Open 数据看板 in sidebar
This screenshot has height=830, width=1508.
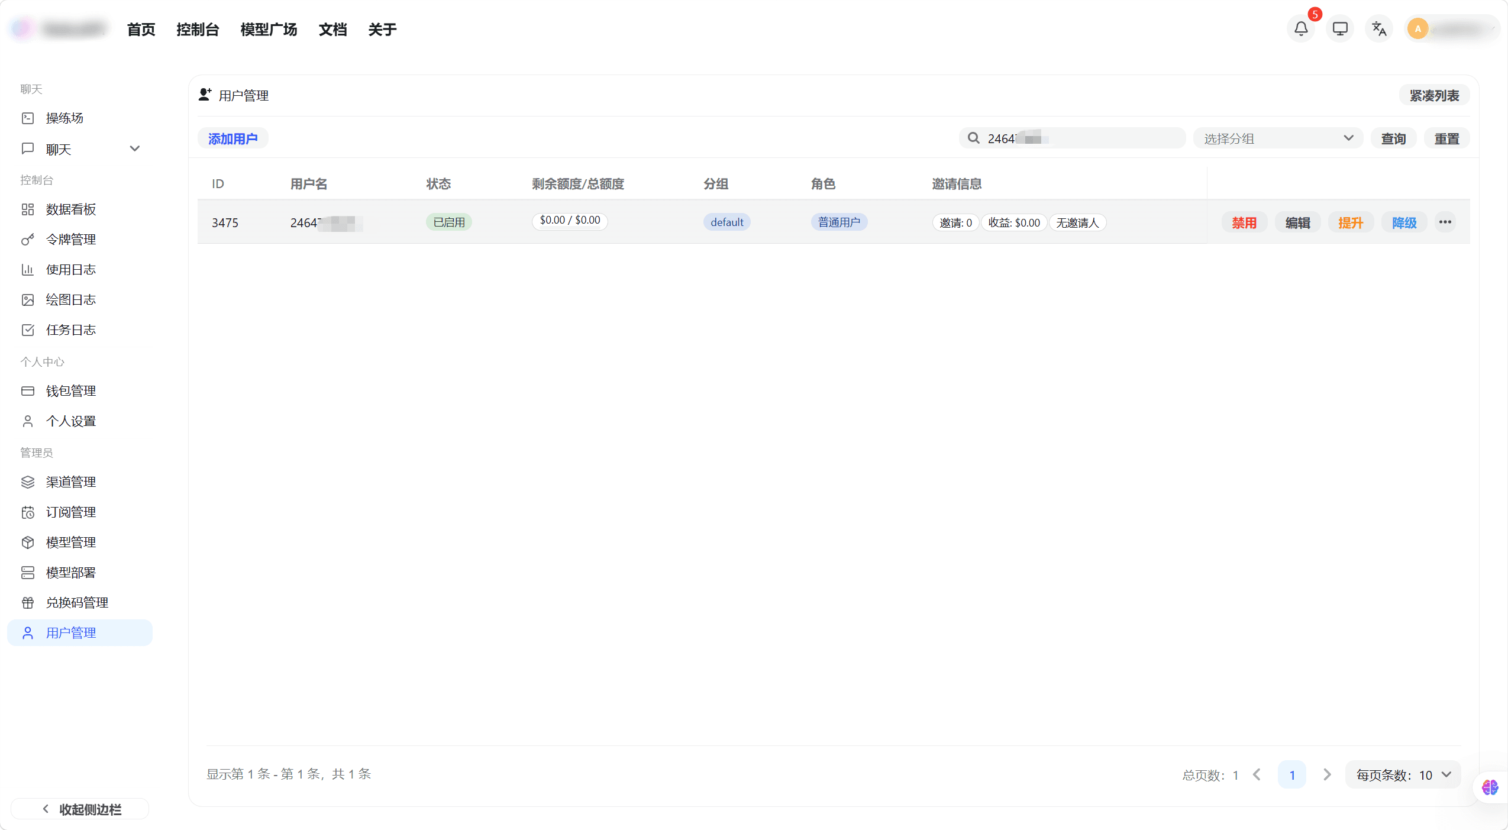click(x=70, y=209)
